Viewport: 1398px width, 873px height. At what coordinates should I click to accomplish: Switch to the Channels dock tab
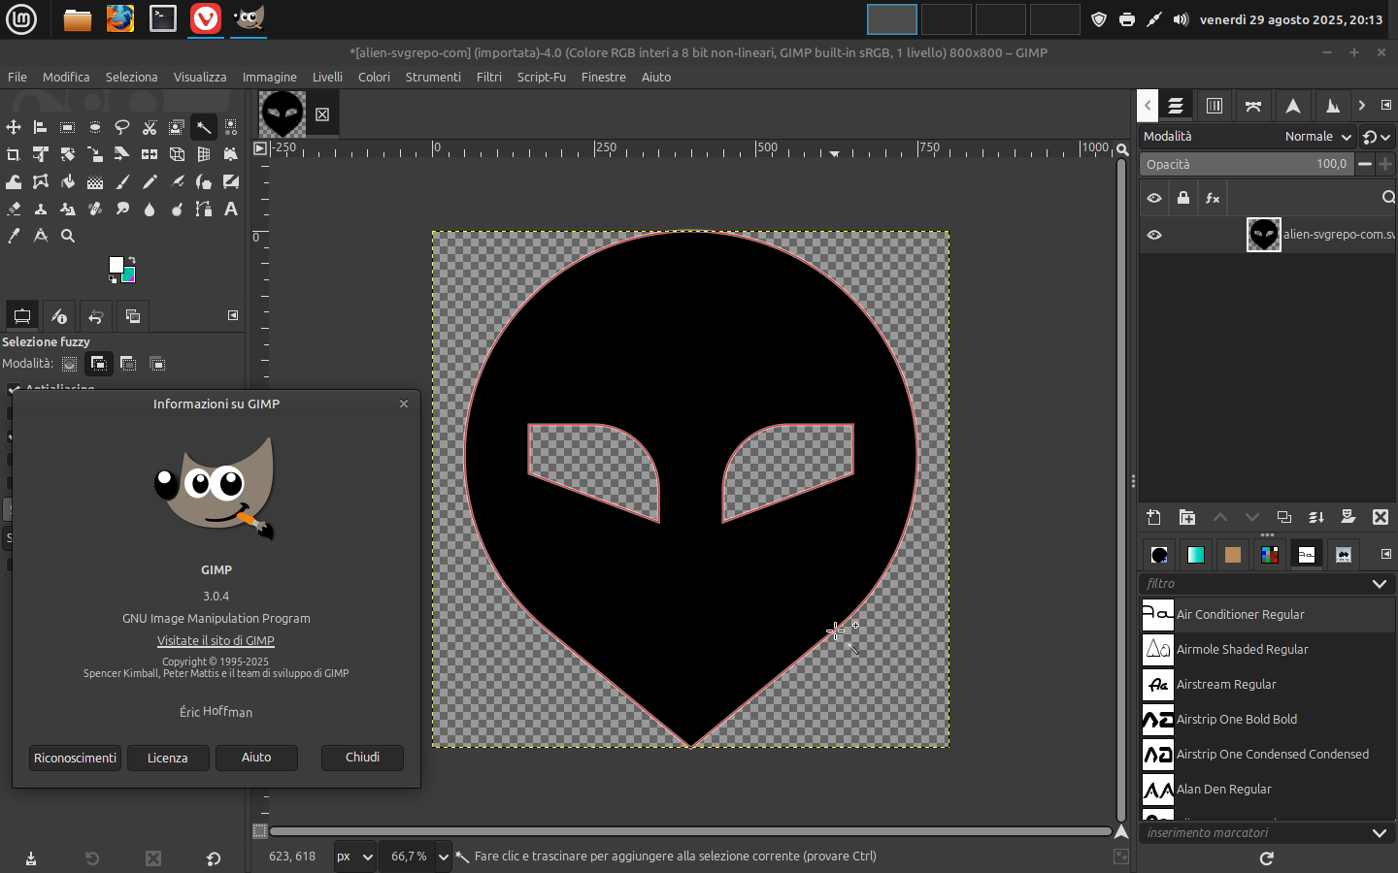1214,106
